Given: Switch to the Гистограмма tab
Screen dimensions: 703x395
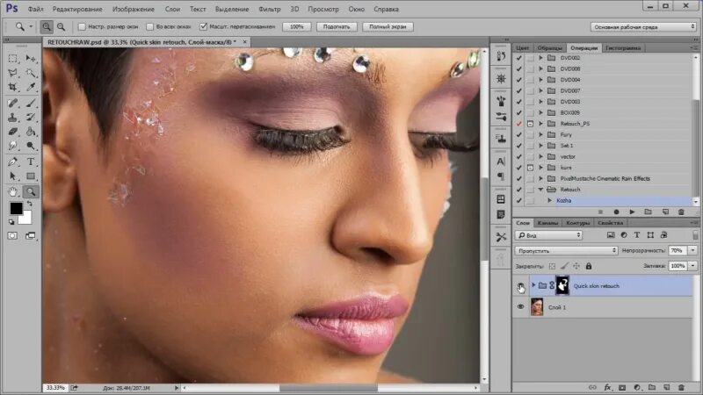Looking at the screenshot, I should pyautogui.click(x=623, y=48).
